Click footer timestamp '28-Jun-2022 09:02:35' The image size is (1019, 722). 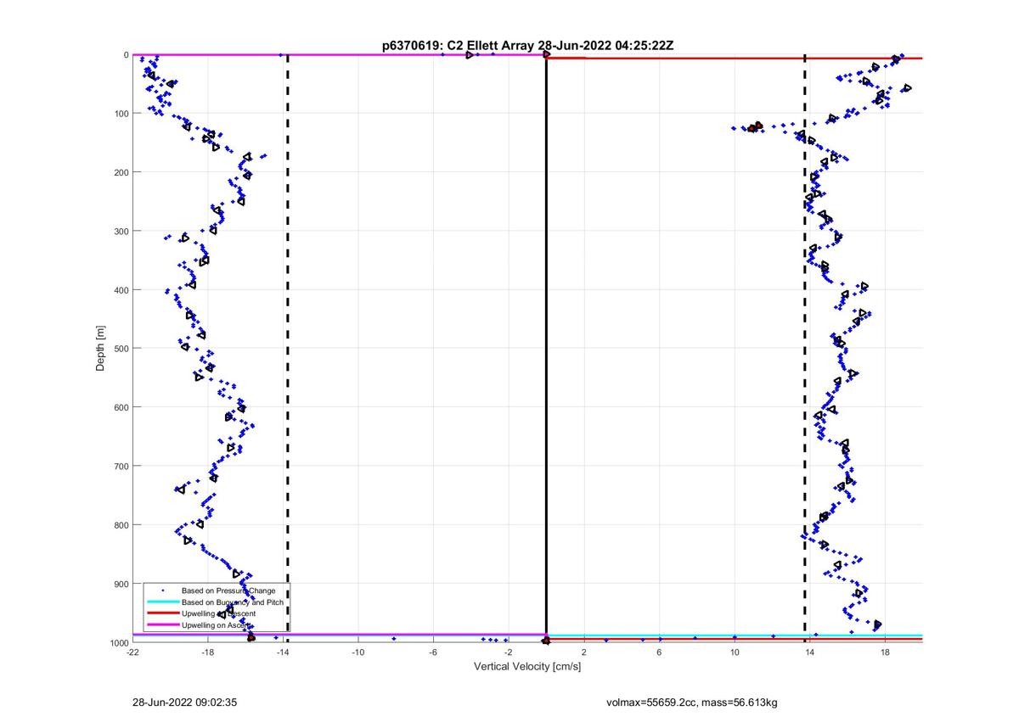pyautogui.click(x=184, y=702)
